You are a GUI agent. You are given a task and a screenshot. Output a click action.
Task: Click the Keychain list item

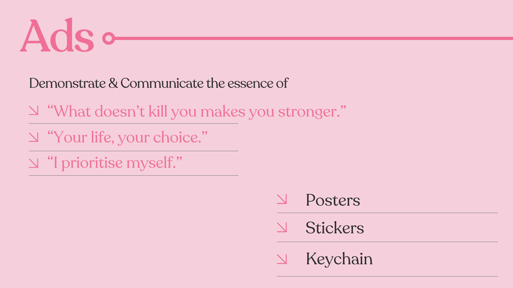click(339, 259)
